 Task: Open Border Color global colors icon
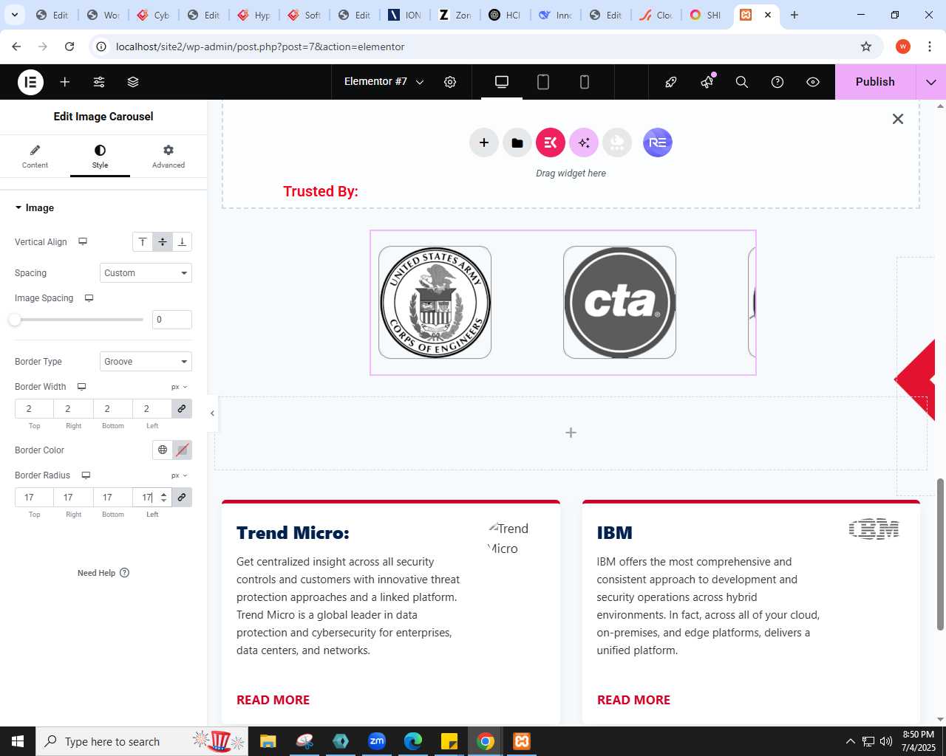163,450
